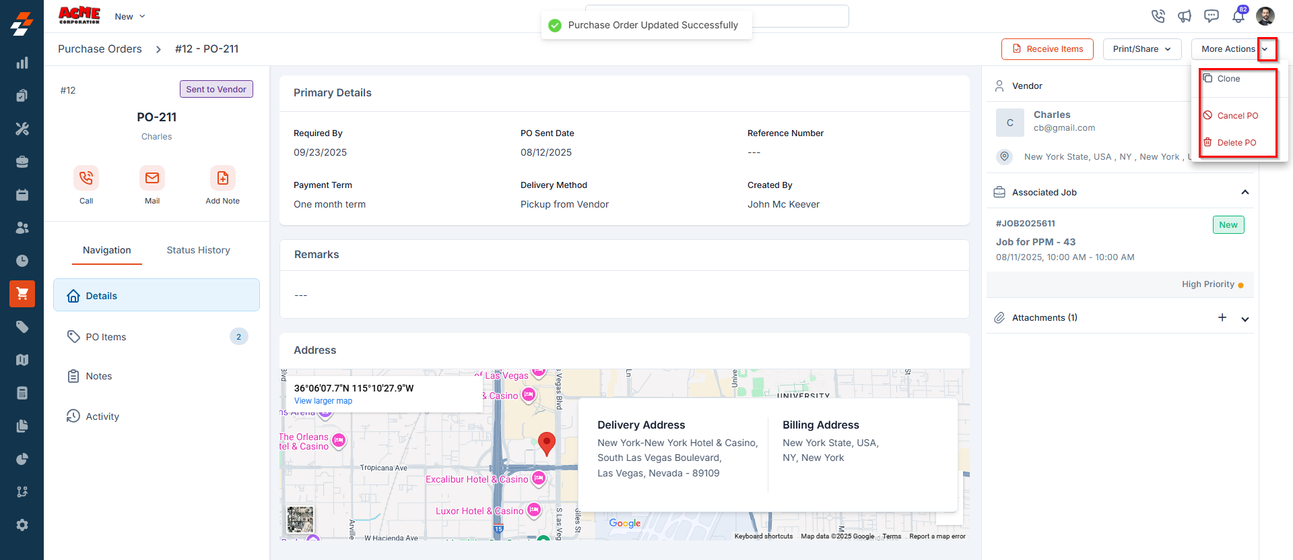Open the megaphone announcements icon
Image resolution: width=1293 pixels, height=560 pixels.
tap(1185, 16)
